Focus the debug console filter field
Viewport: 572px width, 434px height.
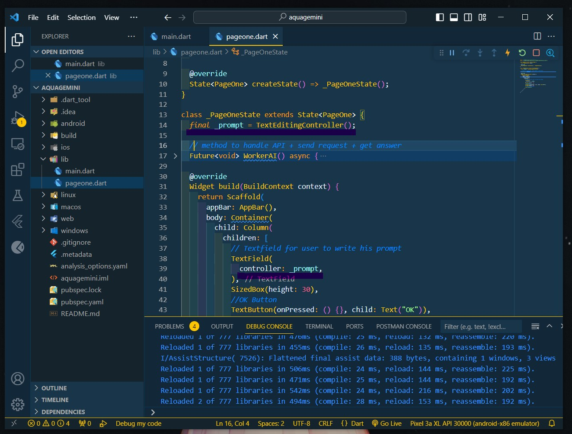(x=481, y=326)
